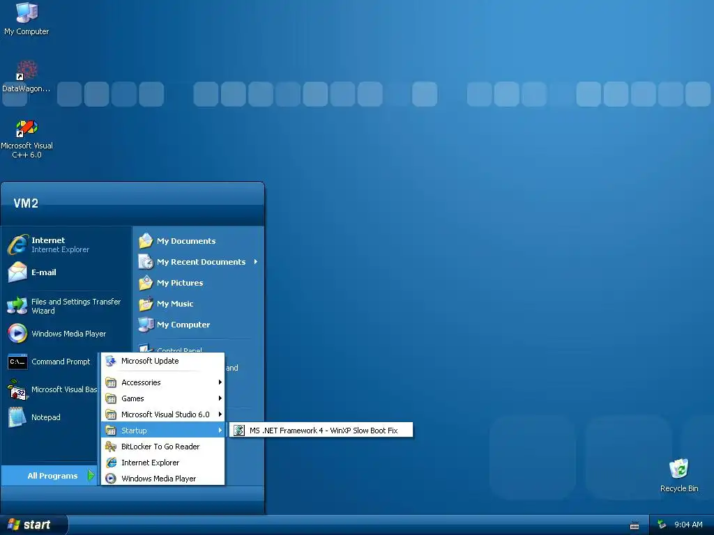Expand Microsoft Visual Studio 6.0 submenu arrow

coord(220,414)
